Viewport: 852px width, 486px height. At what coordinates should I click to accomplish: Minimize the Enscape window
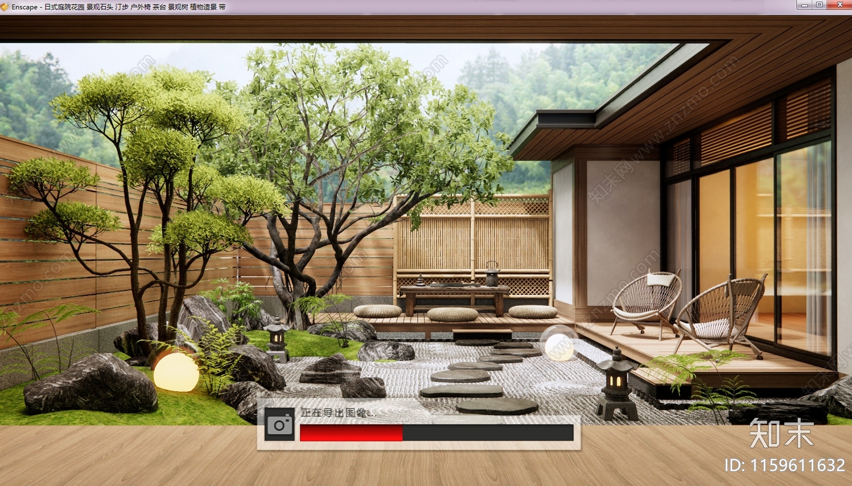click(x=804, y=5)
